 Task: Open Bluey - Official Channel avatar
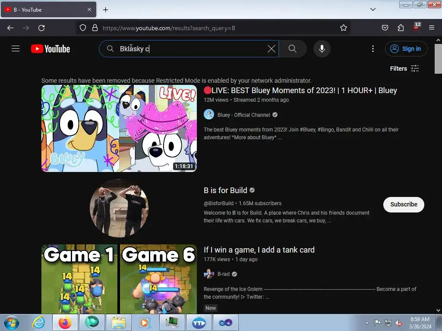(x=209, y=115)
